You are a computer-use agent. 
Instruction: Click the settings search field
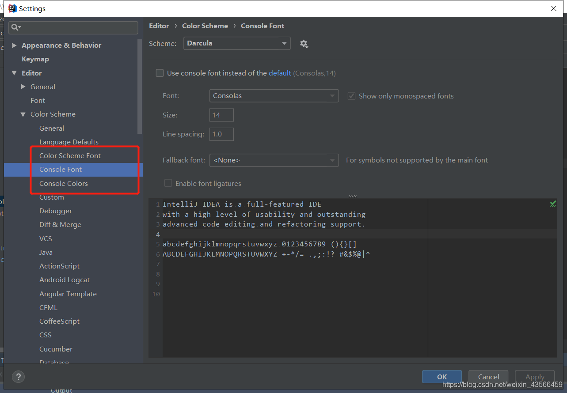click(x=73, y=27)
